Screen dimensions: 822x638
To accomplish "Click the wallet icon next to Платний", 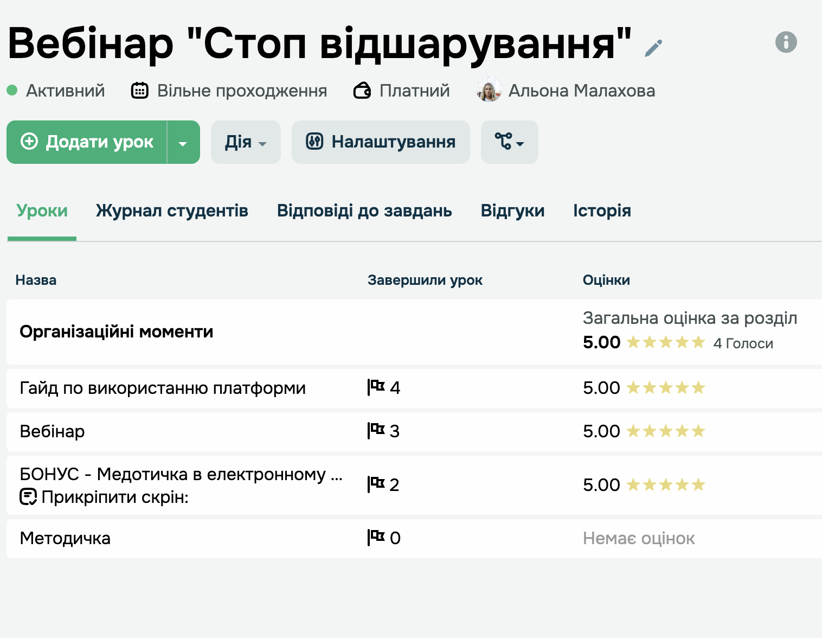I will coord(362,91).
